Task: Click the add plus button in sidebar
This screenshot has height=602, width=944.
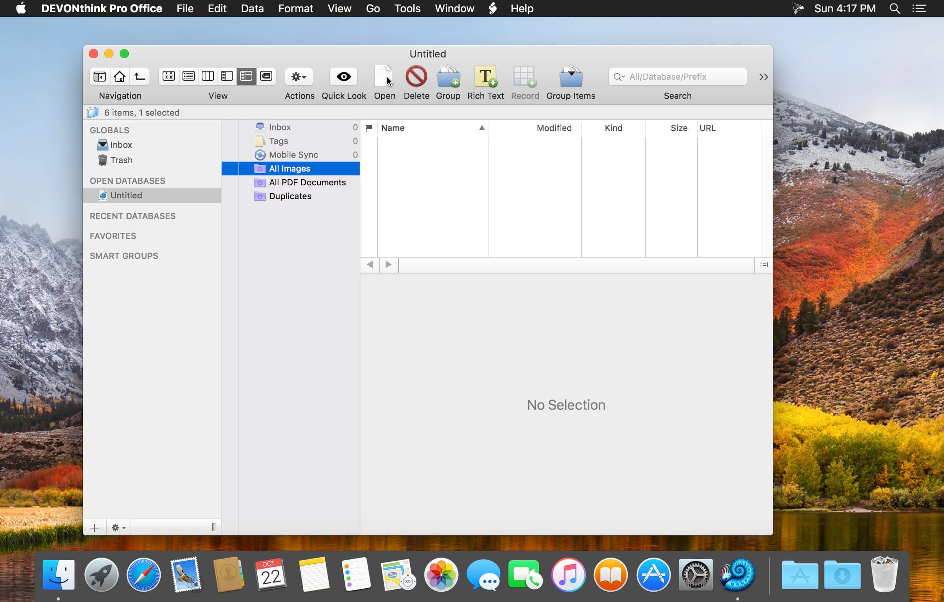Action: [x=94, y=528]
